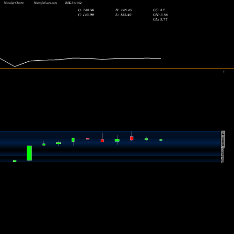Click the "OH: 5.66" reading

[160, 15]
